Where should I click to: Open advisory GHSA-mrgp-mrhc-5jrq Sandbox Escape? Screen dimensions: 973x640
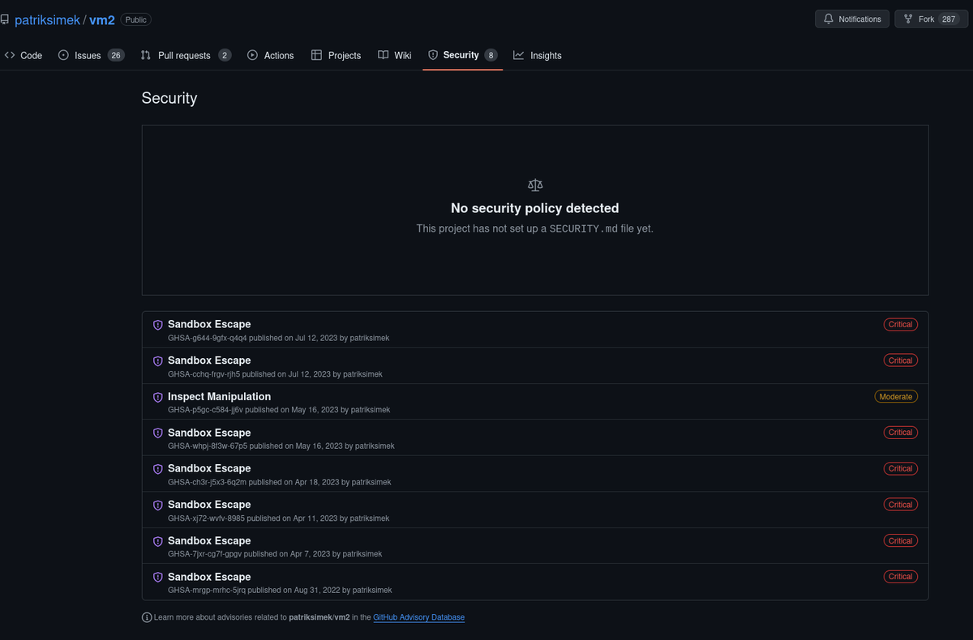(x=209, y=577)
